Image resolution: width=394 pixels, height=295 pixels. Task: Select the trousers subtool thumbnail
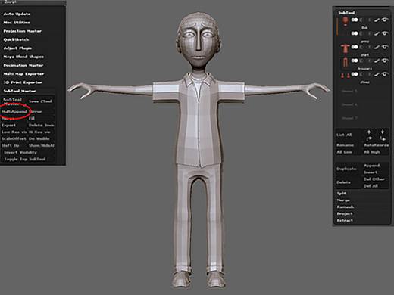coord(345,62)
